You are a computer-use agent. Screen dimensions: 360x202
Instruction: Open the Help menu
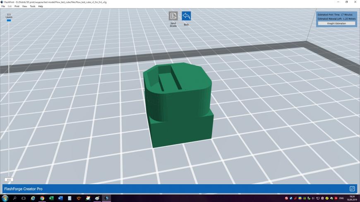click(41, 7)
